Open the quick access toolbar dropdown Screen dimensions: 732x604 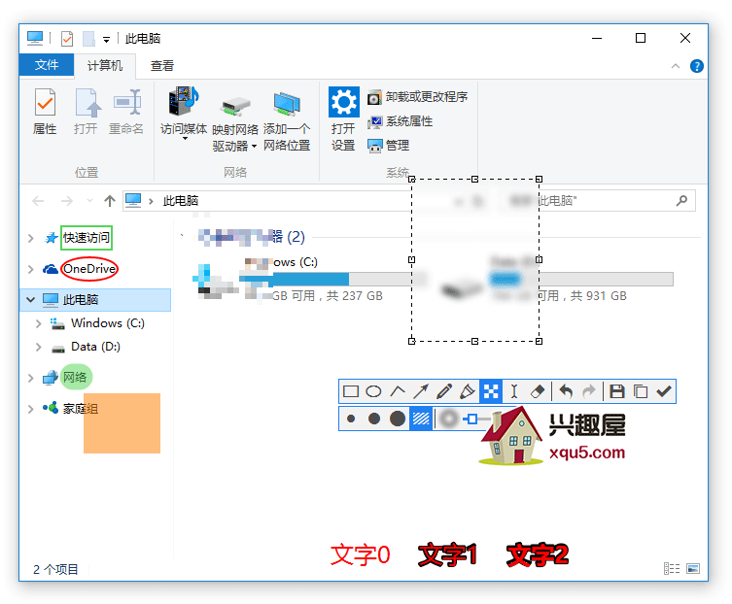(x=106, y=40)
